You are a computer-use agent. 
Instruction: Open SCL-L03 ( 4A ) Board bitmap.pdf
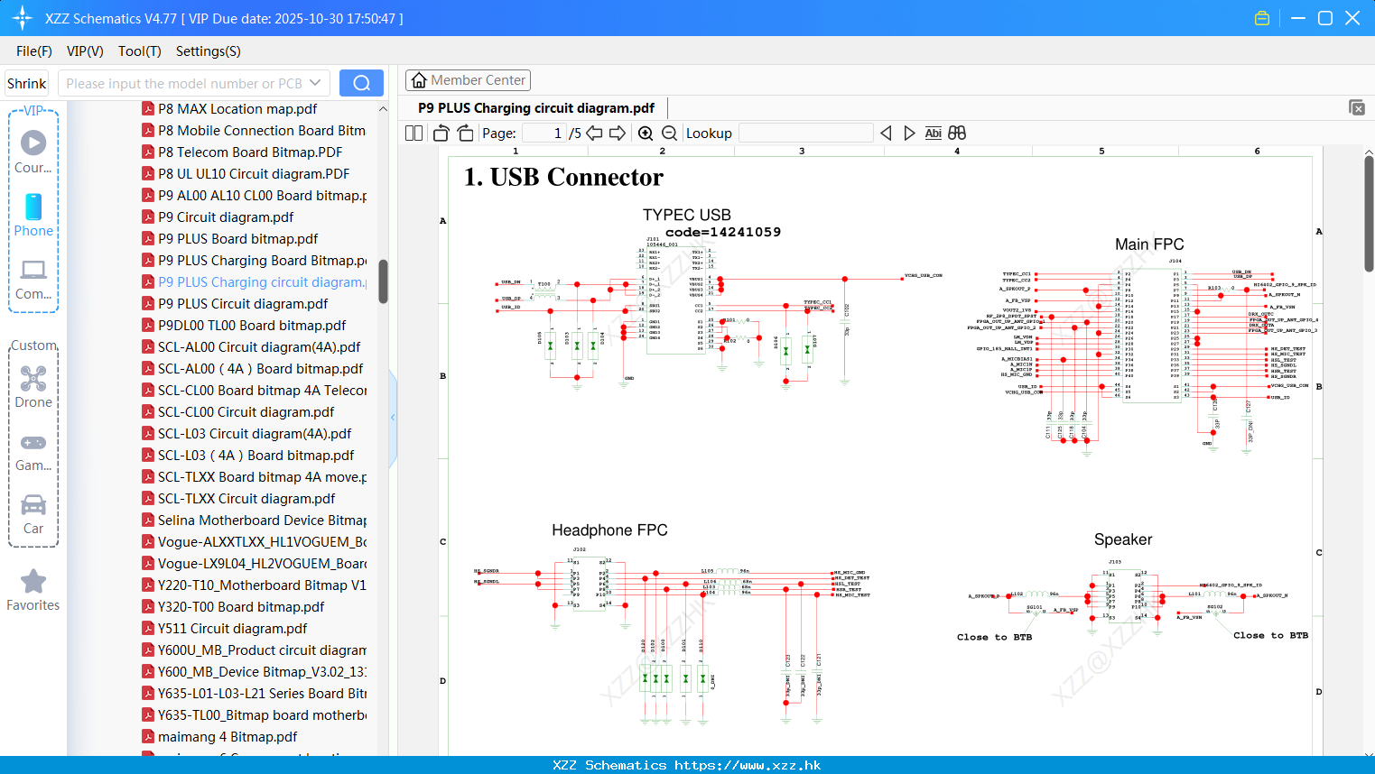click(256, 456)
